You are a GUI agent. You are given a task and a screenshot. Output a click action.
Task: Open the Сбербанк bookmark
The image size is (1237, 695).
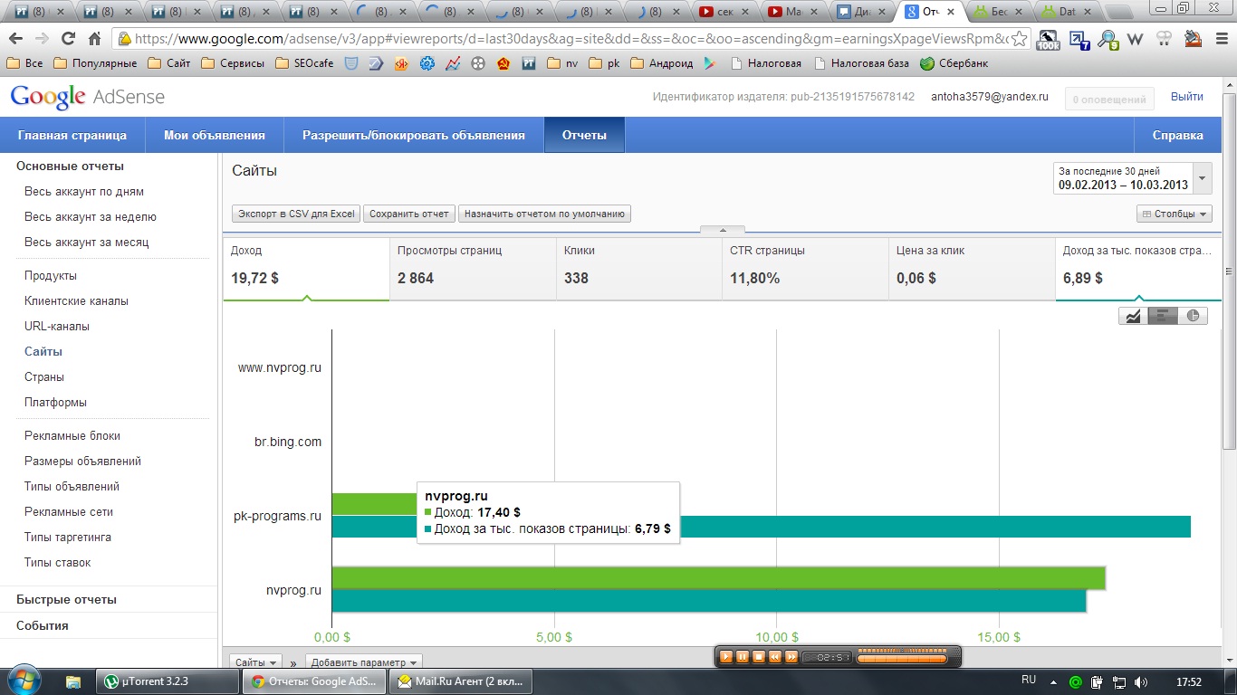pos(954,64)
